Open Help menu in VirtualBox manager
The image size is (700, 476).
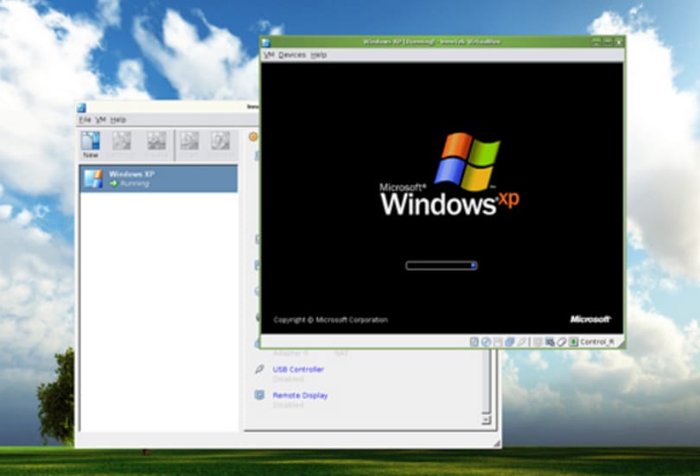coord(118,119)
